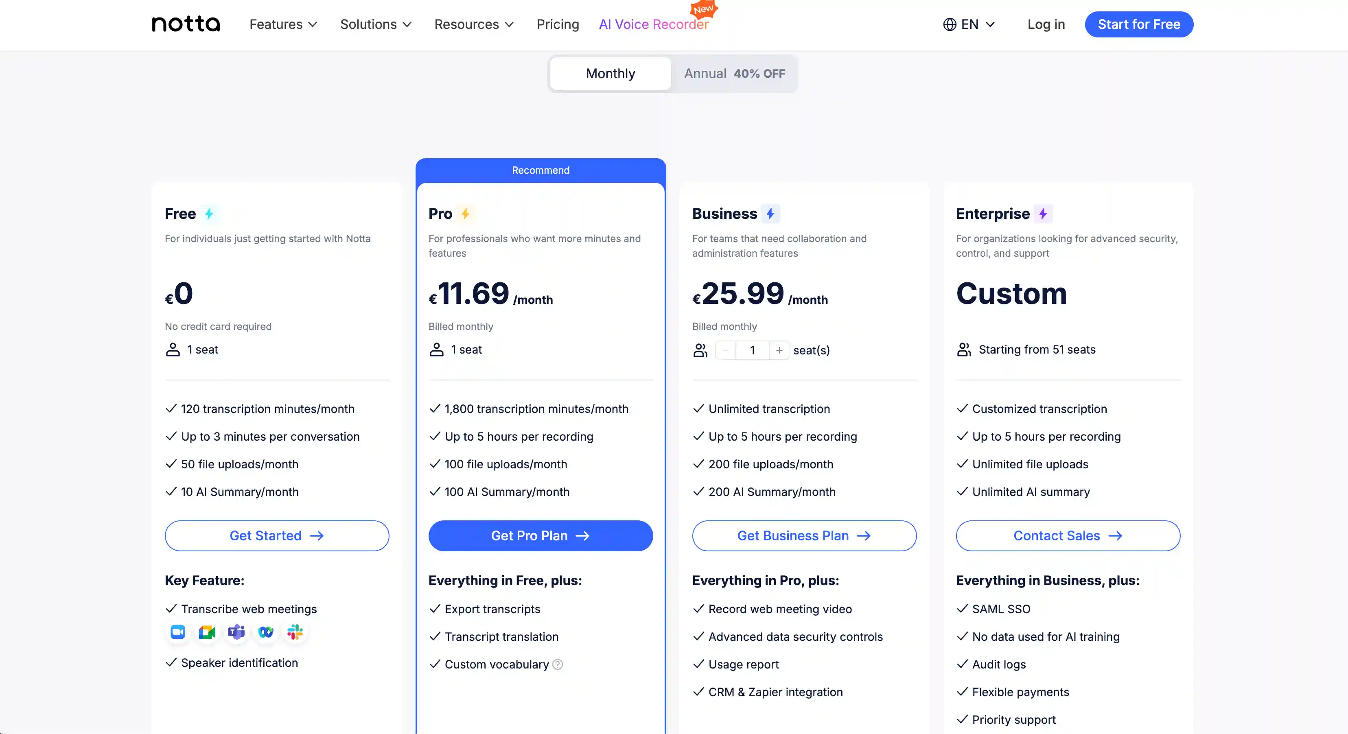The height and width of the screenshot is (734, 1348).
Task: Click the Webex icon in the Free plan
Action: [x=266, y=632]
